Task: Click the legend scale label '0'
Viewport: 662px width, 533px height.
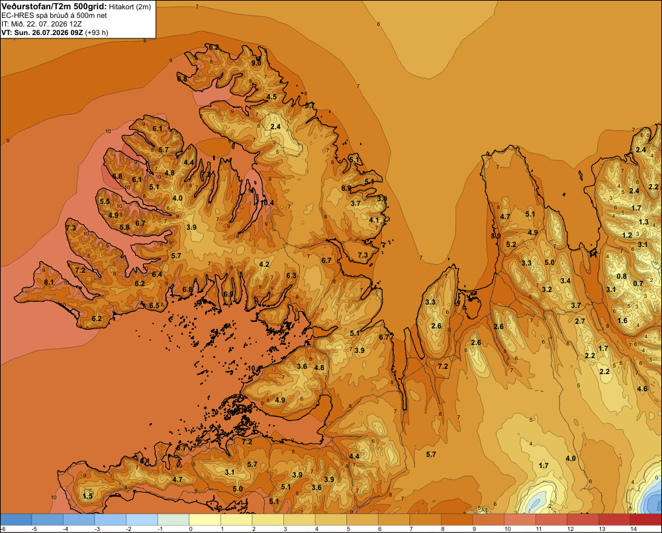Action: pyautogui.click(x=191, y=529)
